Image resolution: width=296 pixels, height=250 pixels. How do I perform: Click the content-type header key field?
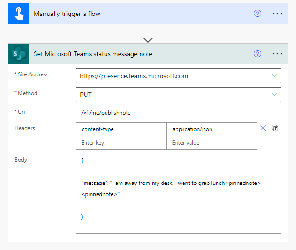click(x=121, y=129)
